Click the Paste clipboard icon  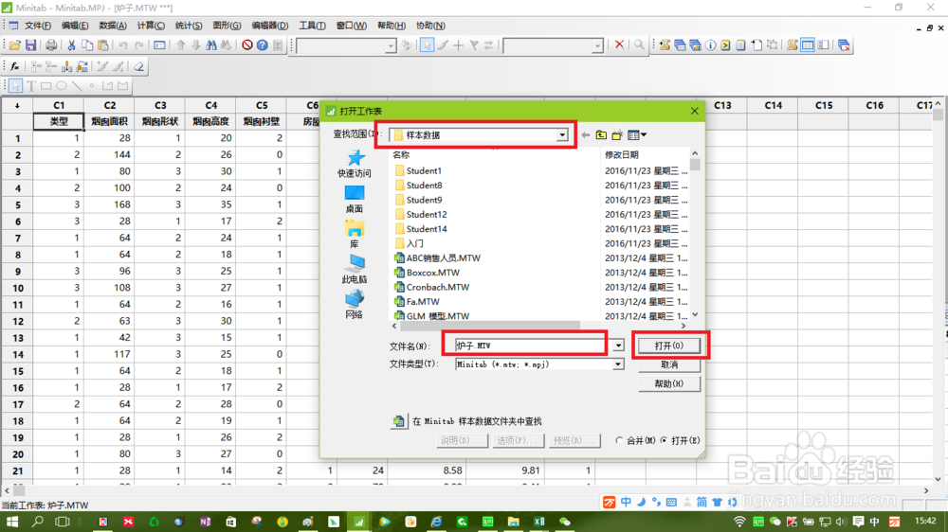pos(103,45)
